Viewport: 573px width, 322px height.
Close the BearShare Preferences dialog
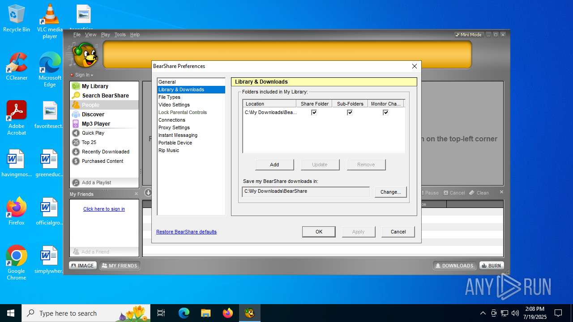click(414, 66)
